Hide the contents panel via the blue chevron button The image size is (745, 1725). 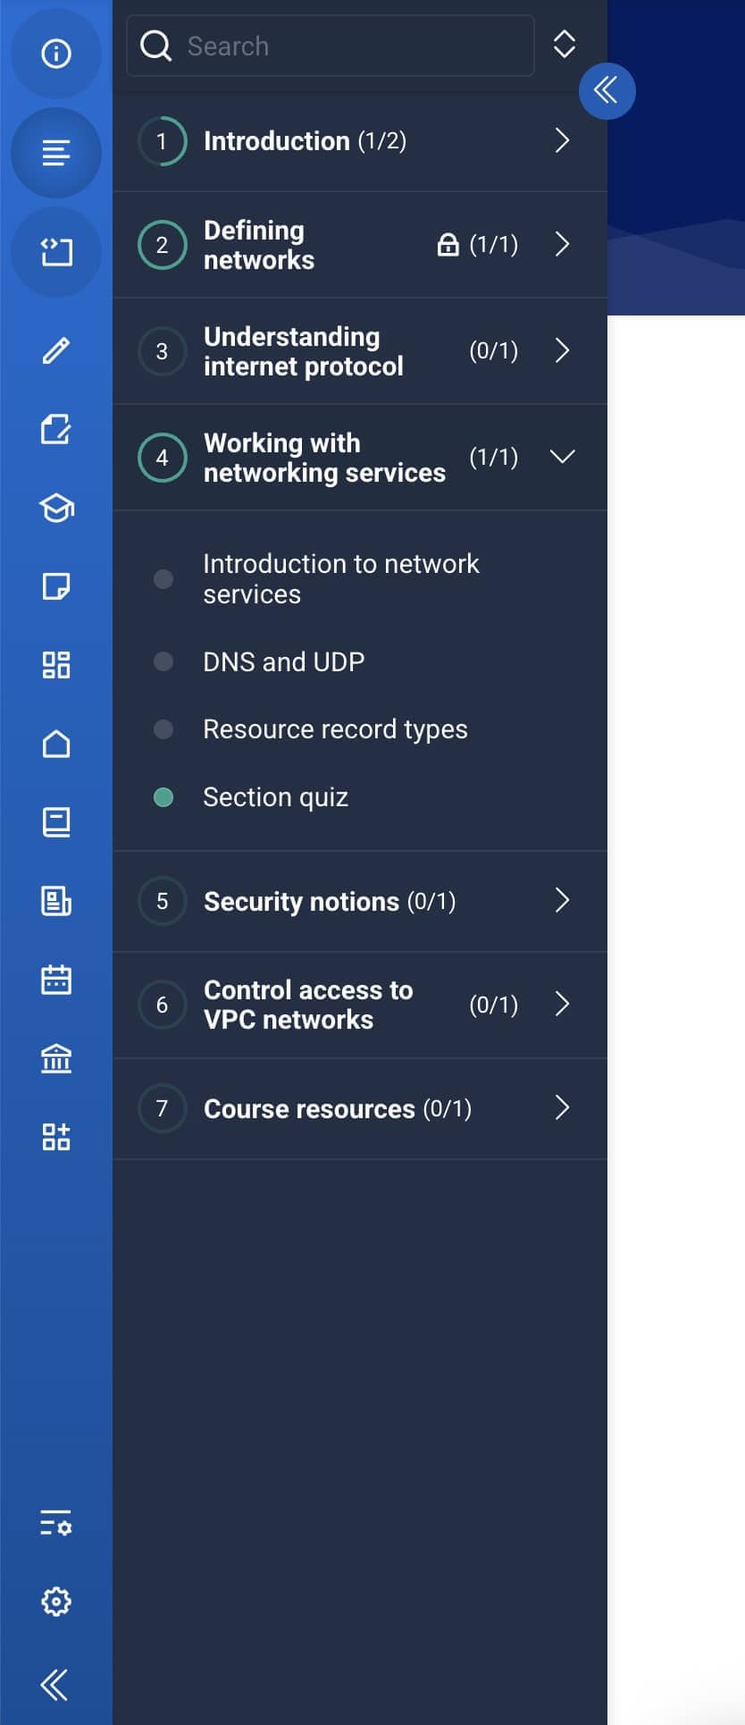[607, 90]
